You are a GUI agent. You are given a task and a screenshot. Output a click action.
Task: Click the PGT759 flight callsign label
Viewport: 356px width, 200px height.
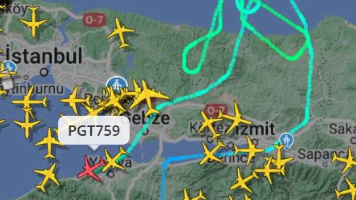coord(94,131)
